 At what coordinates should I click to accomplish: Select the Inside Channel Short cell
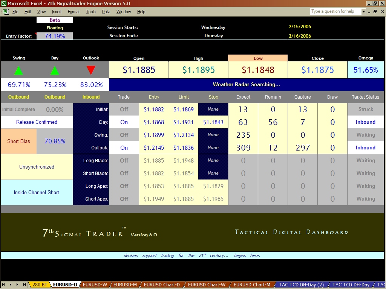(x=37, y=192)
